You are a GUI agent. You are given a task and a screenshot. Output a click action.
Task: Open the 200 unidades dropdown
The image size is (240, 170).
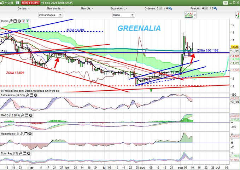50,15
